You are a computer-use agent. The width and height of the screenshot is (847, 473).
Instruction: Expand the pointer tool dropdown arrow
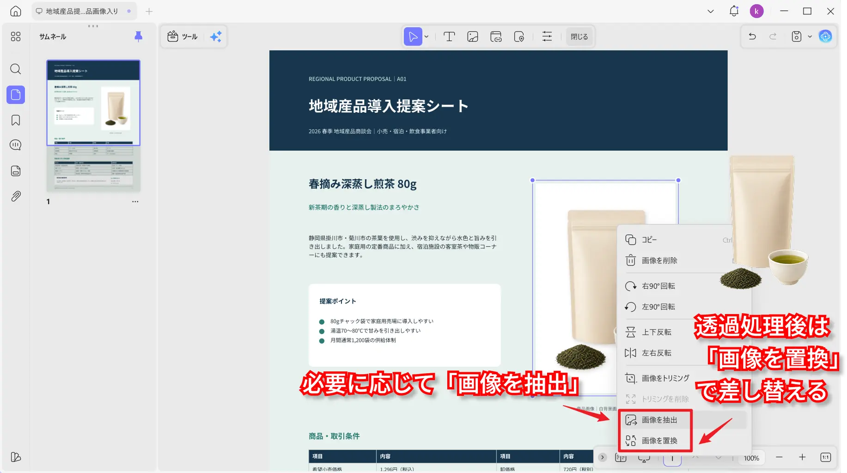(427, 36)
